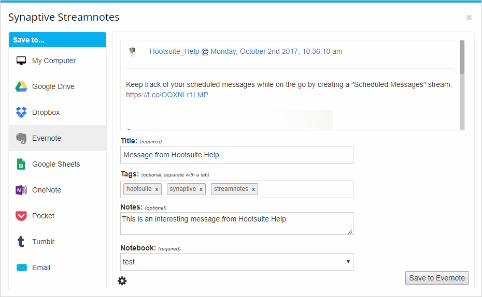Remove the streamnotes tag
The width and height of the screenshot is (482, 297).
[x=253, y=189]
